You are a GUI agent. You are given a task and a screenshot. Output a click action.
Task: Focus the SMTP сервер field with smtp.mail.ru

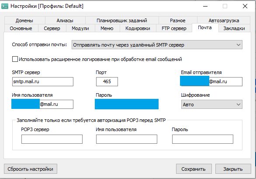pyautogui.click(x=43, y=81)
